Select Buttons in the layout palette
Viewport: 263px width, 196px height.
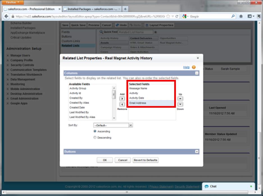click(67, 36)
